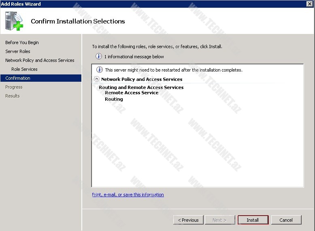
Task: Select the Confirmation step in sidebar
Action: click(x=18, y=78)
